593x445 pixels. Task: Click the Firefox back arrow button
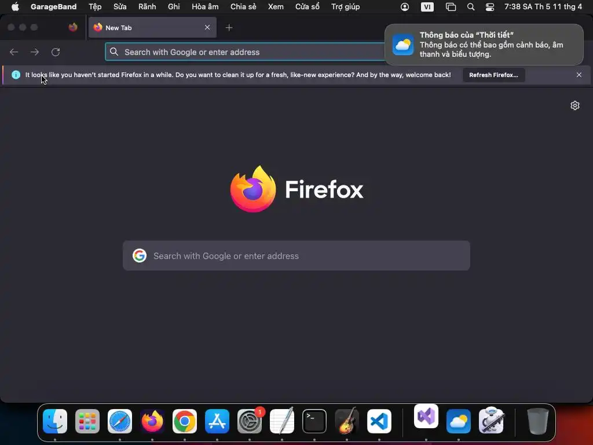[x=14, y=52]
